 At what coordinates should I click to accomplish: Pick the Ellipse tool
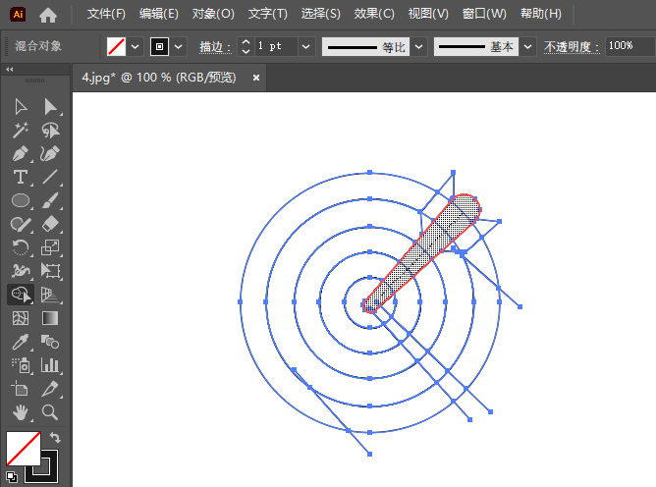[x=21, y=201]
